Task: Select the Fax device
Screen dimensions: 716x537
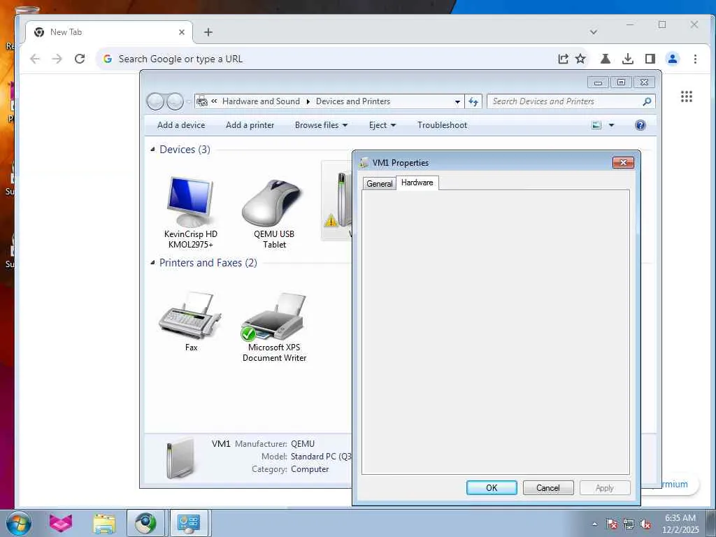Action: tap(191, 322)
